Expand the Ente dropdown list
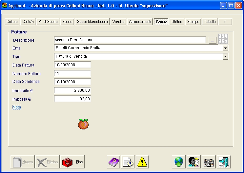Screen dimensions: 244x173 point(225,48)
